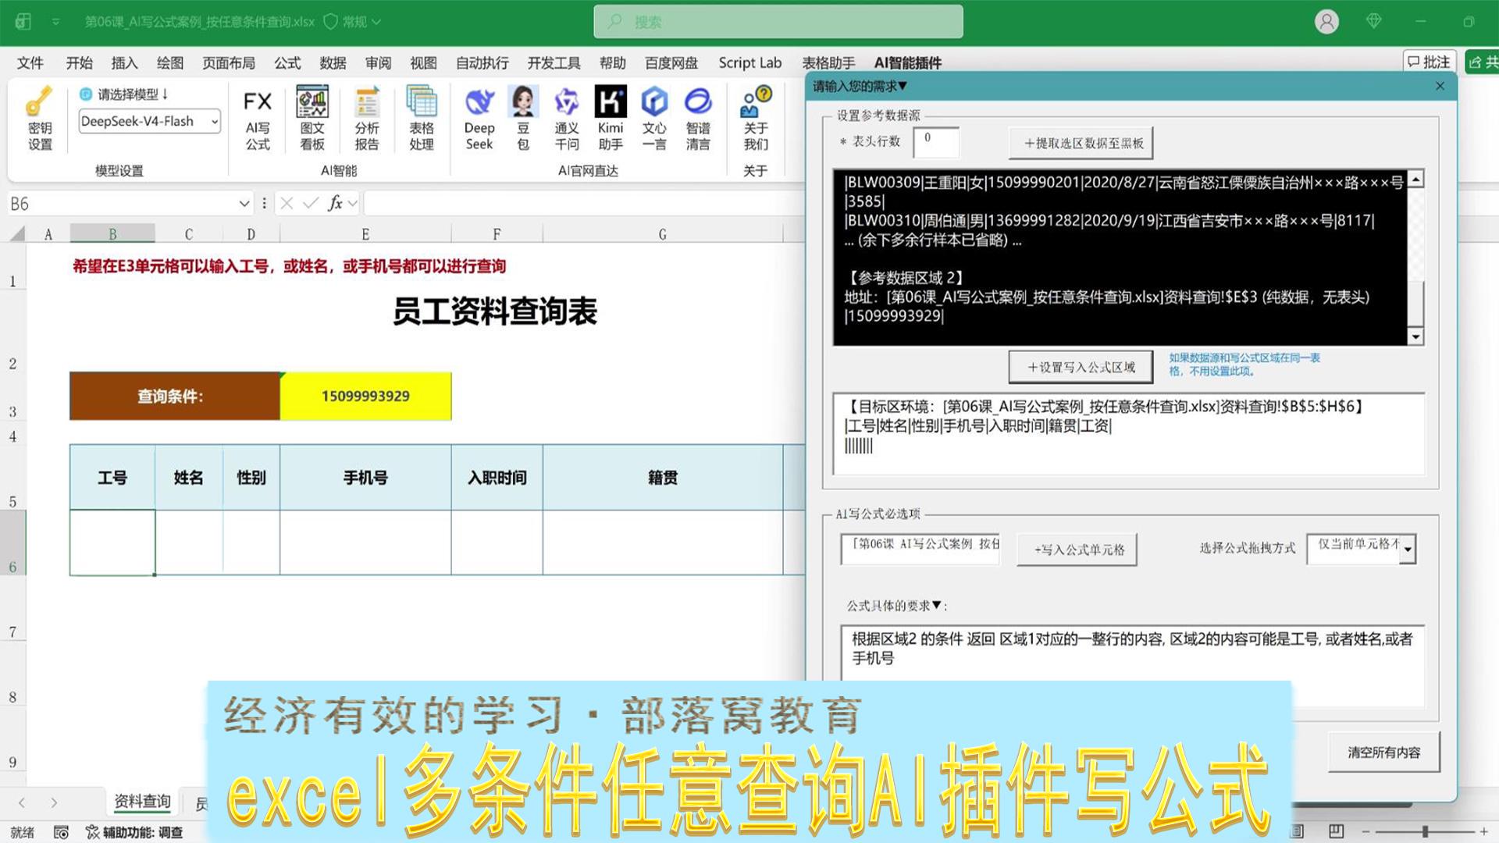The height and width of the screenshot is (843, 1499).
Task: Select the 资料查询 sheet tab
Action: 142,802
